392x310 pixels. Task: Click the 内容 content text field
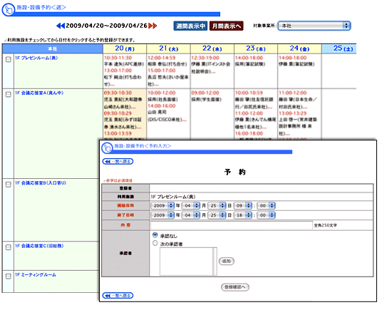tap(232, 225)
